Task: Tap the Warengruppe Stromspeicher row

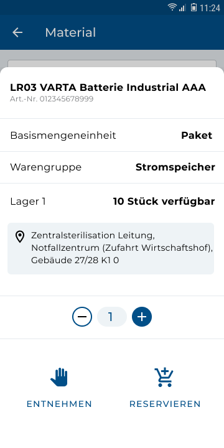Action: point(112,167)
